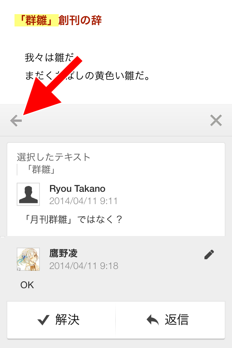Viewport: 232px width, 348px height.
Task: Tap the 鷹野凌 commenter name
Action: [63, 253]
